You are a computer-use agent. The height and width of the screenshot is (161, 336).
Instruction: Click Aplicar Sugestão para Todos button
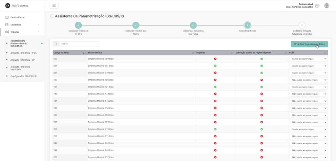[309, 44]
